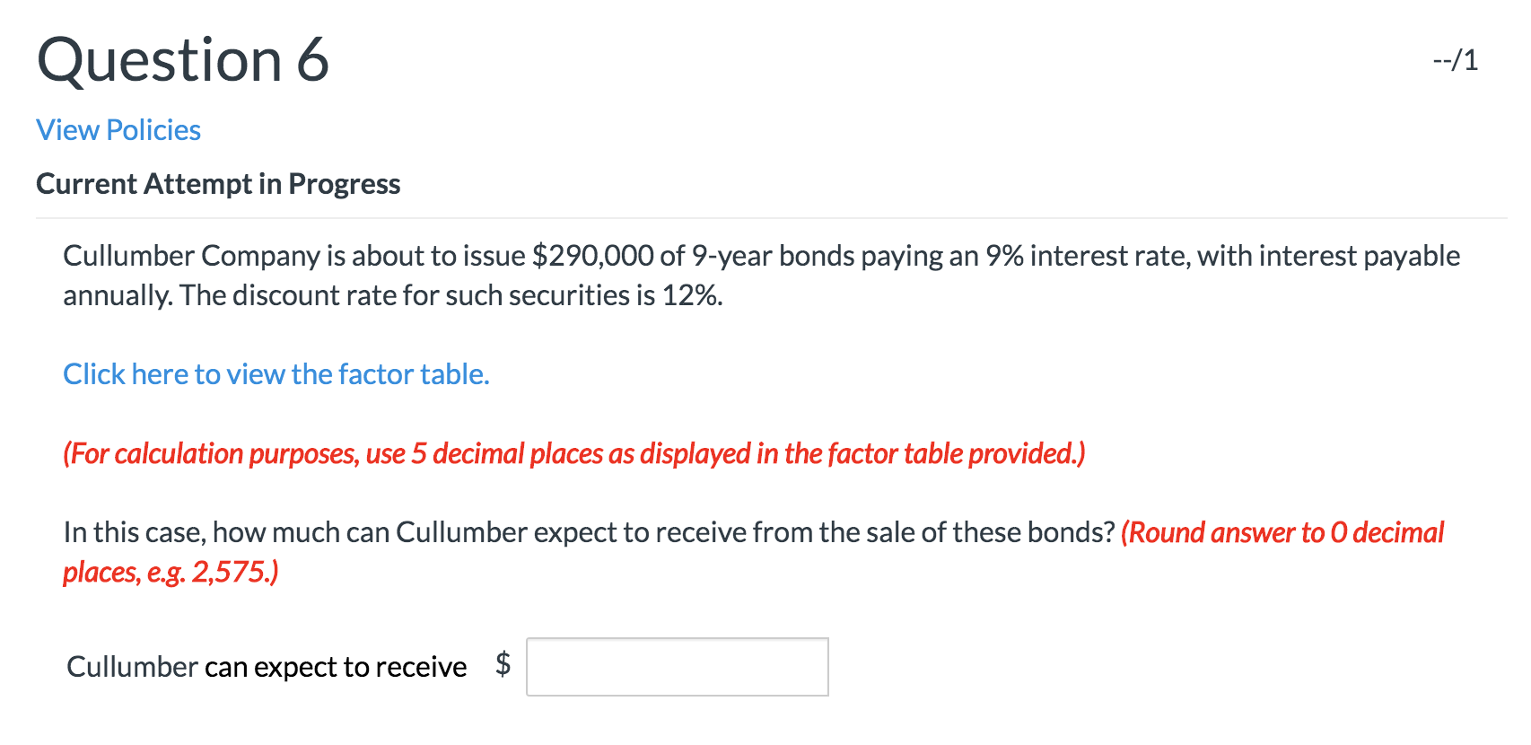This screenshot has width=1531, height=745.
Task: Click the dollar sign next to the answer box
Action: tap(504, 664)
